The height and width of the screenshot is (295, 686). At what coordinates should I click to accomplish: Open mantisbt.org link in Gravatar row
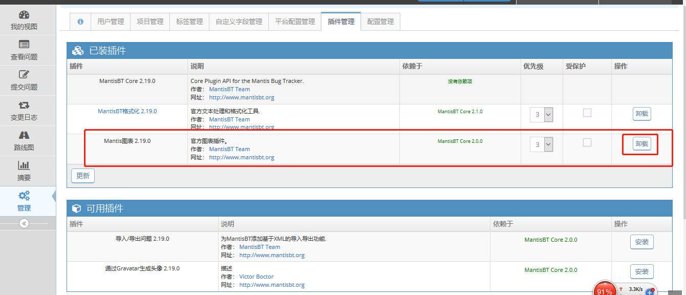(272, 285)
